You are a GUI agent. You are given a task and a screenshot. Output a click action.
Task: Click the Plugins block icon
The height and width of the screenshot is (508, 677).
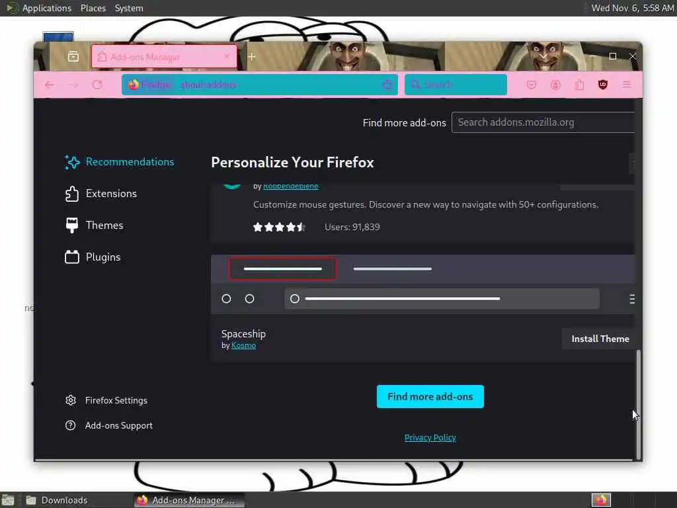pos(72,257)
